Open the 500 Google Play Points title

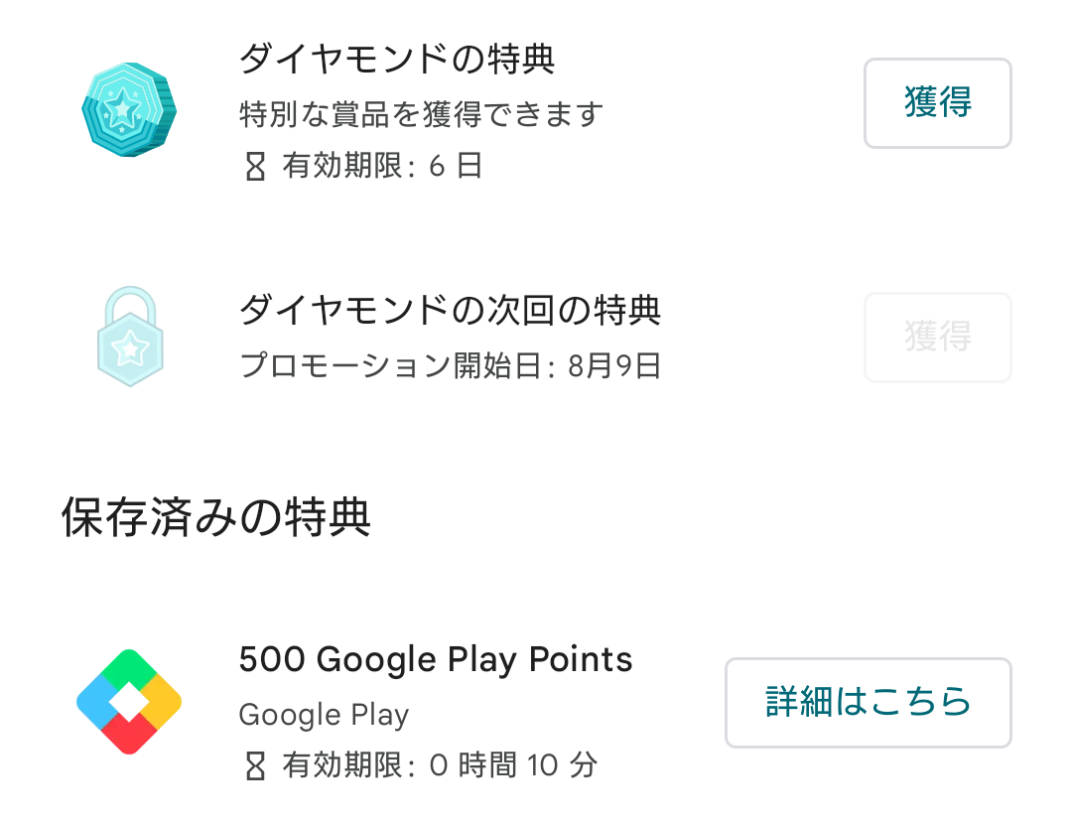coord(436,659)
